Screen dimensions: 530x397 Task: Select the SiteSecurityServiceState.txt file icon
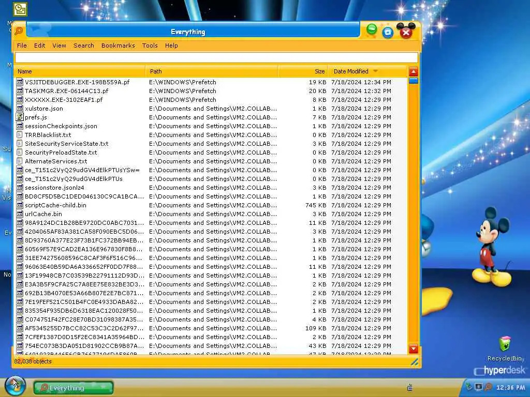click(x=20, y=144)
